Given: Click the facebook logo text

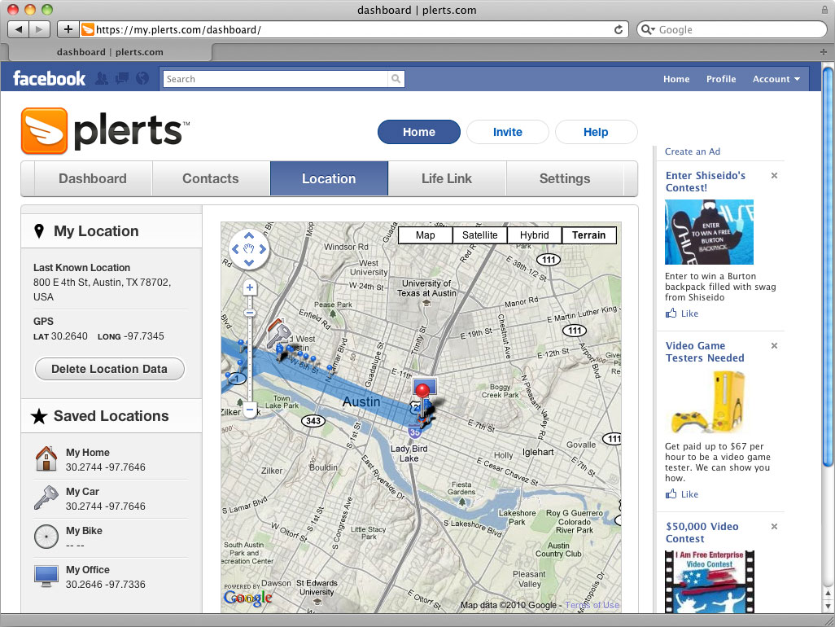Looking at the screenshot, I should [x=49, y=79].
